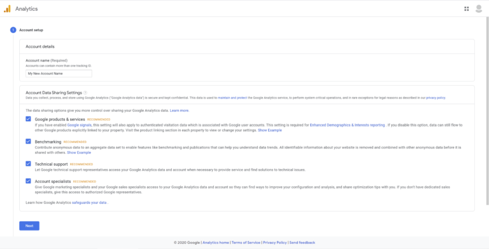Click the Next button
This screenshot has width=489, height=249.
coord(29,225)
